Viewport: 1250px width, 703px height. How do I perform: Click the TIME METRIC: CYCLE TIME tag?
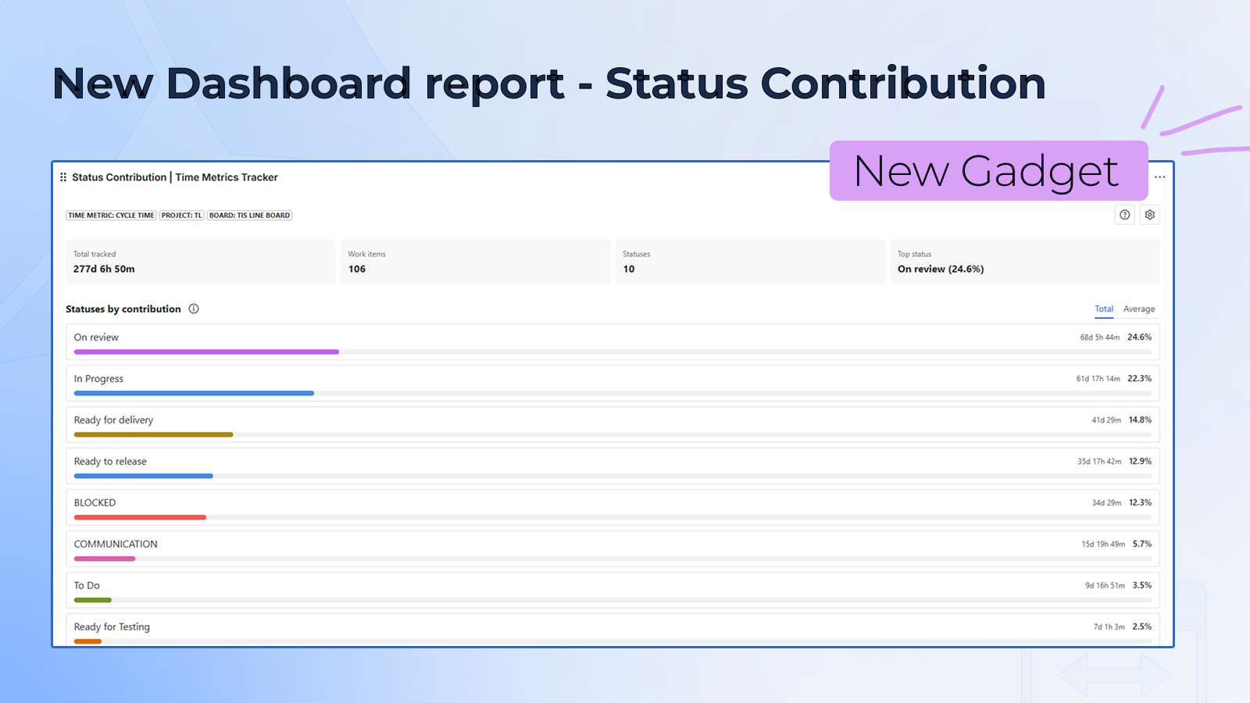[x=111, y=216]
